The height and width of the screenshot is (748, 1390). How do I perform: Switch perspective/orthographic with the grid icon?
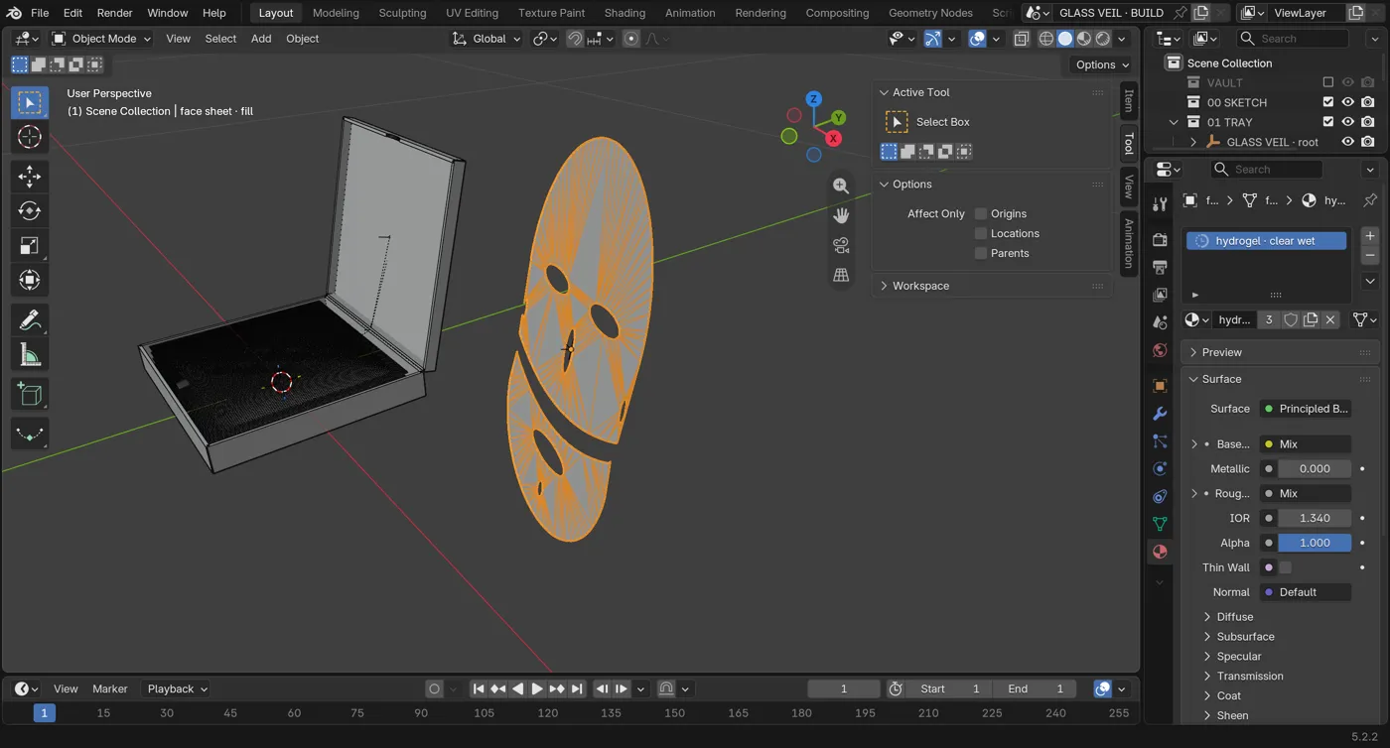point(841,275)
